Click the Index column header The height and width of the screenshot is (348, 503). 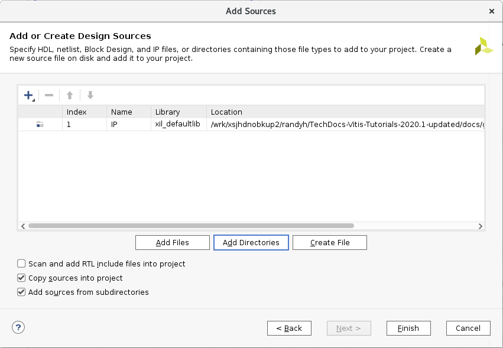(x=85, y=112)
